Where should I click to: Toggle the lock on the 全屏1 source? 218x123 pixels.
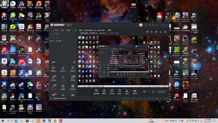coord(54,41)
